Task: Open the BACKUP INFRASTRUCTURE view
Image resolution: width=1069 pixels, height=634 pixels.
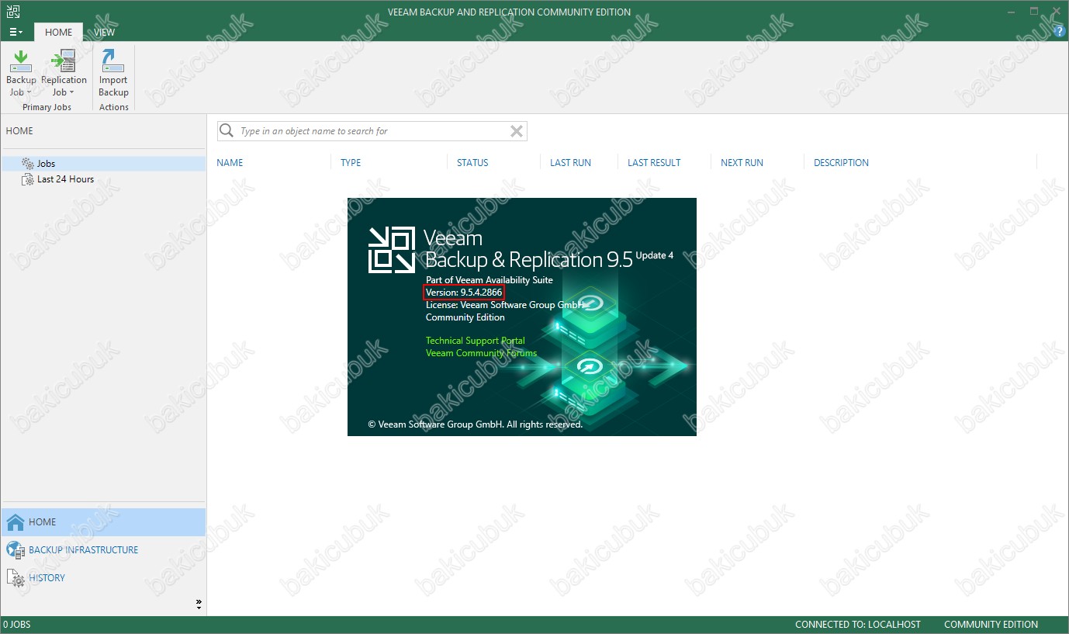Action: pyautogui.click(x=103, y=550)
